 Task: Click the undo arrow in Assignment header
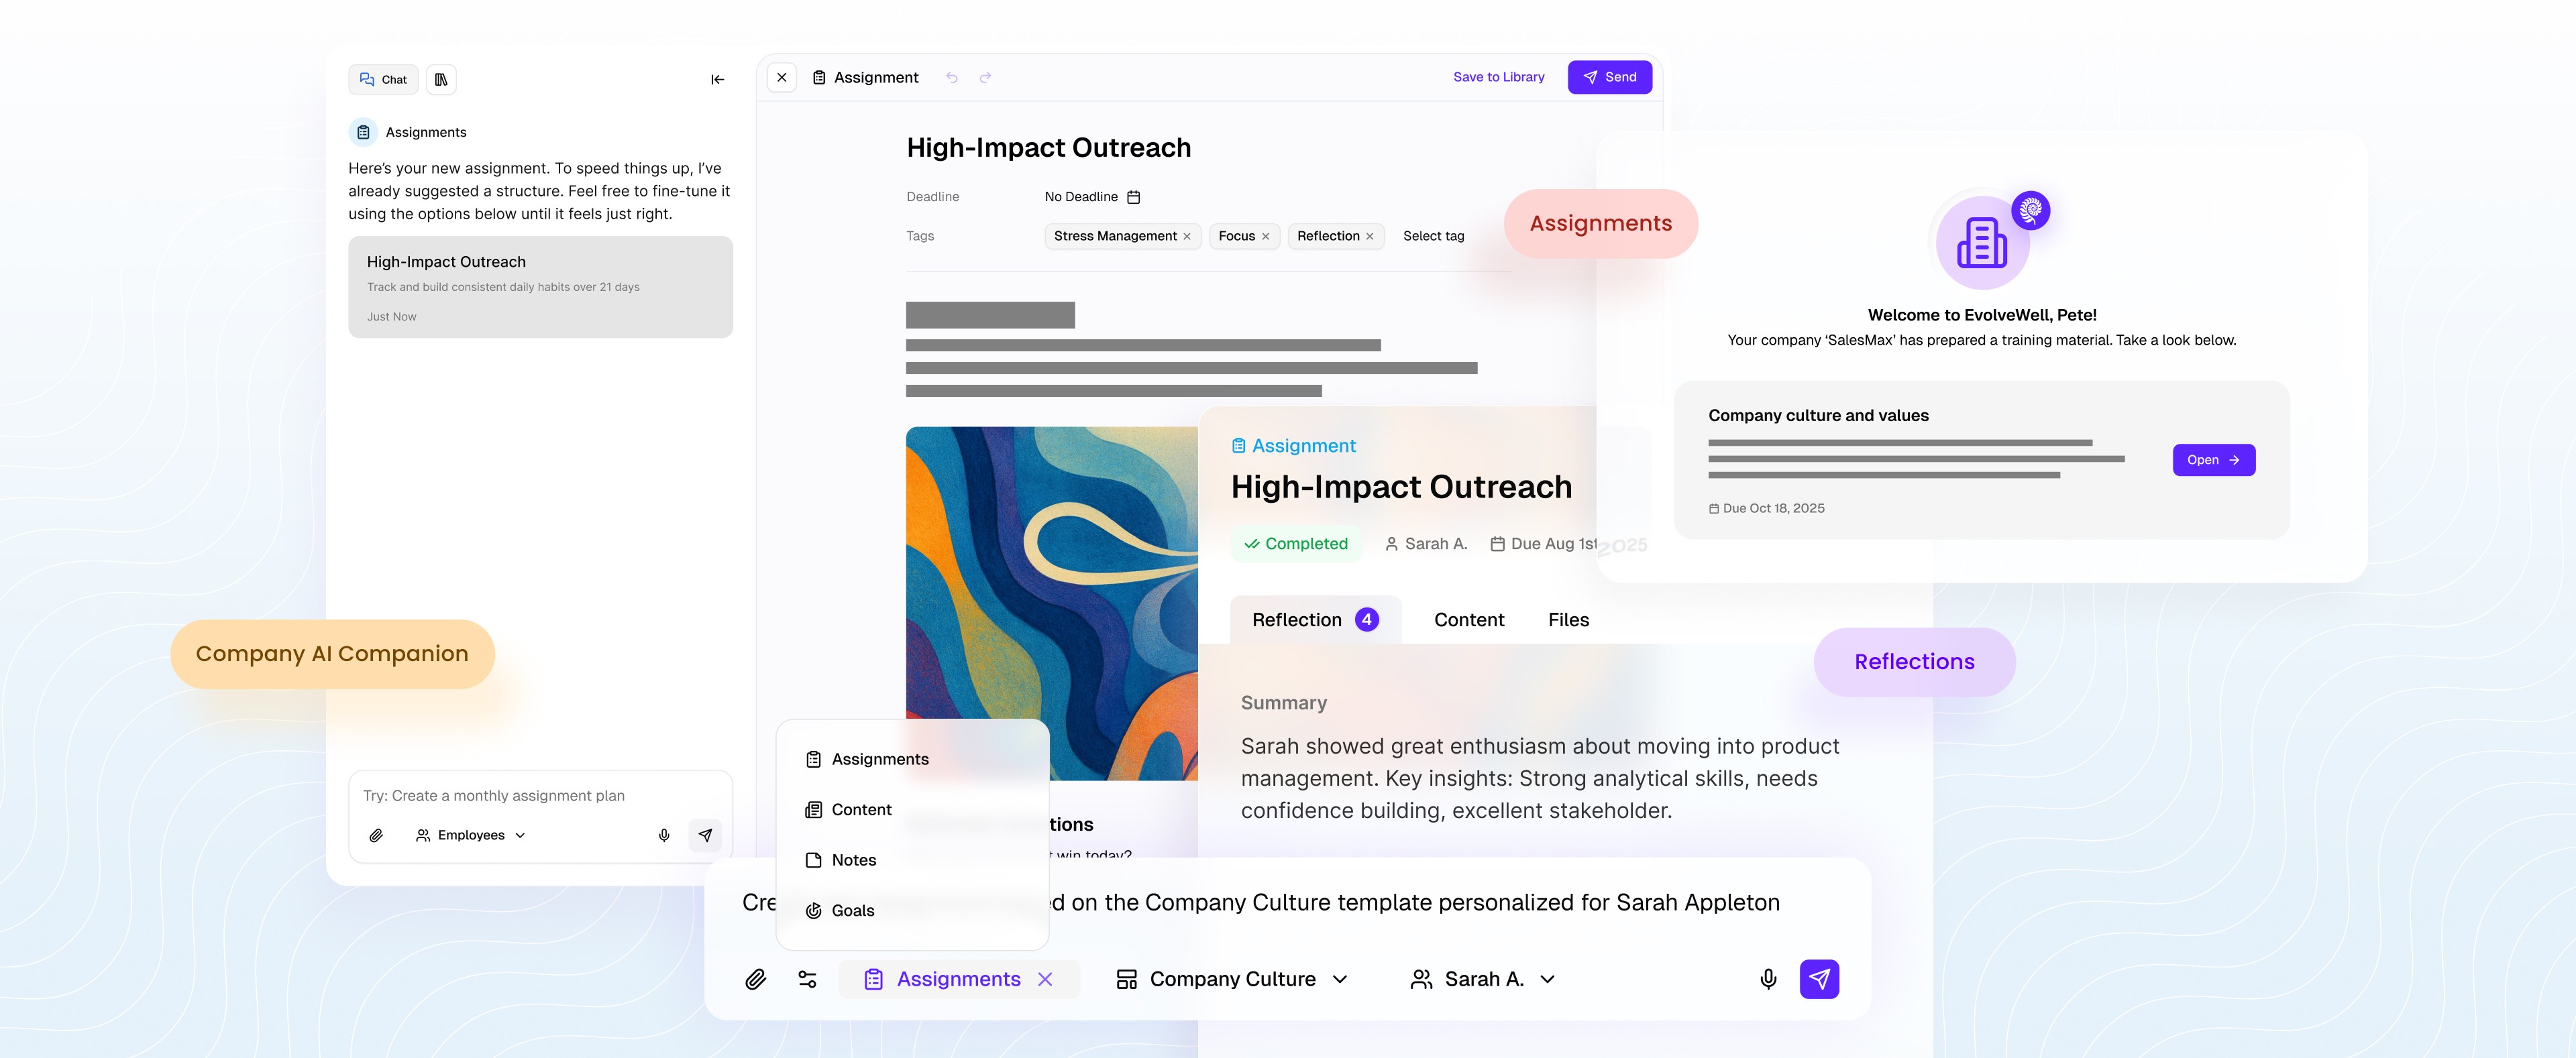[952, 77]
